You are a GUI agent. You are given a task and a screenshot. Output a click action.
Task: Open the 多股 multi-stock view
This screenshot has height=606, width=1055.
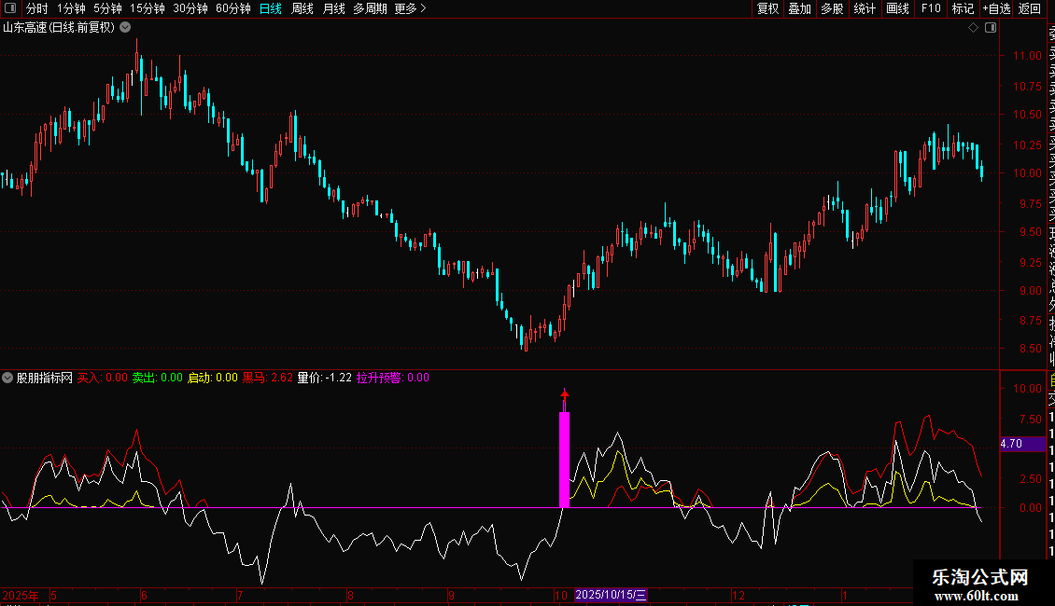coord(832,8)
